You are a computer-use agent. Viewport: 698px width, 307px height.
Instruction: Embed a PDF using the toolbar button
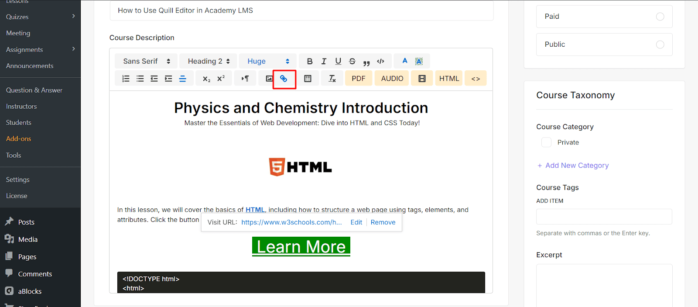pos(358,78)
